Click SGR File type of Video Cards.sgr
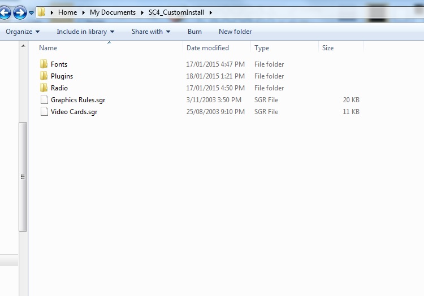 (x=266, y=112)
